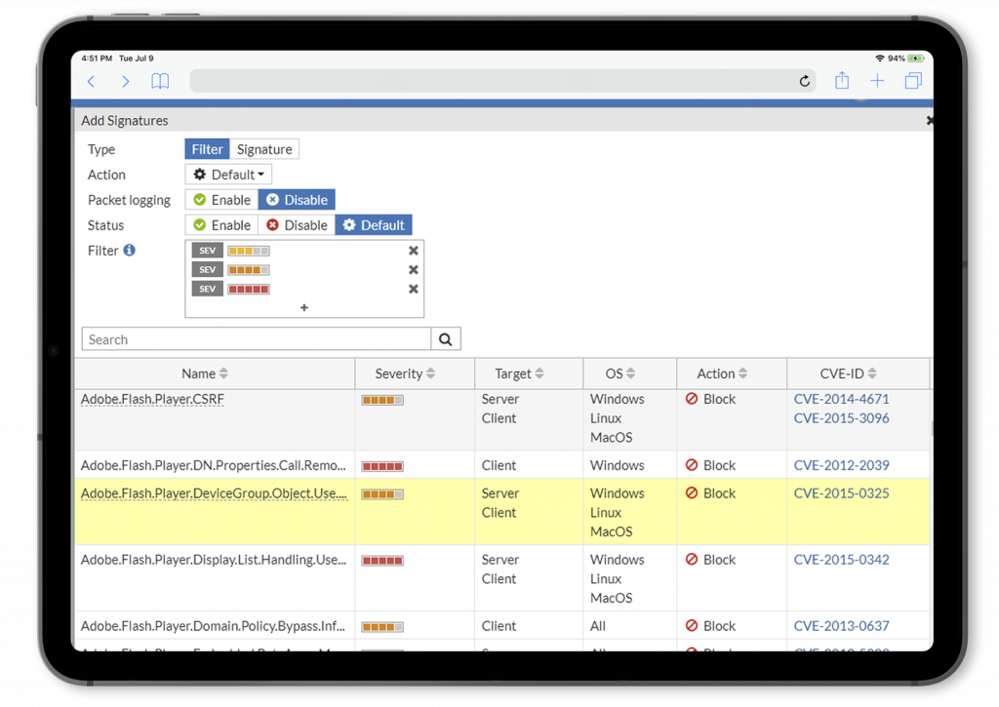Image resolution: width=999 pixels, height=707 pixels.
Task: Reload the page using the address bar icon
Action: [x=804, y=81]
